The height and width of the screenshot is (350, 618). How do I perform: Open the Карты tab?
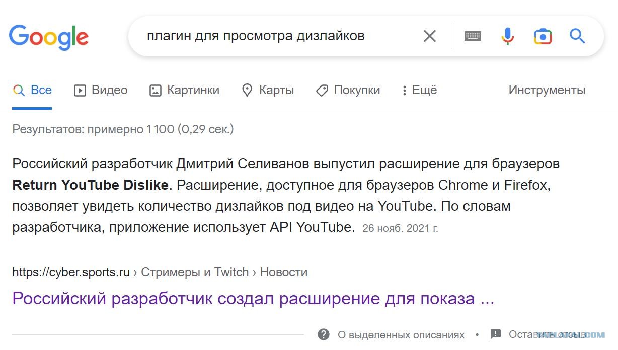point(268,90)
